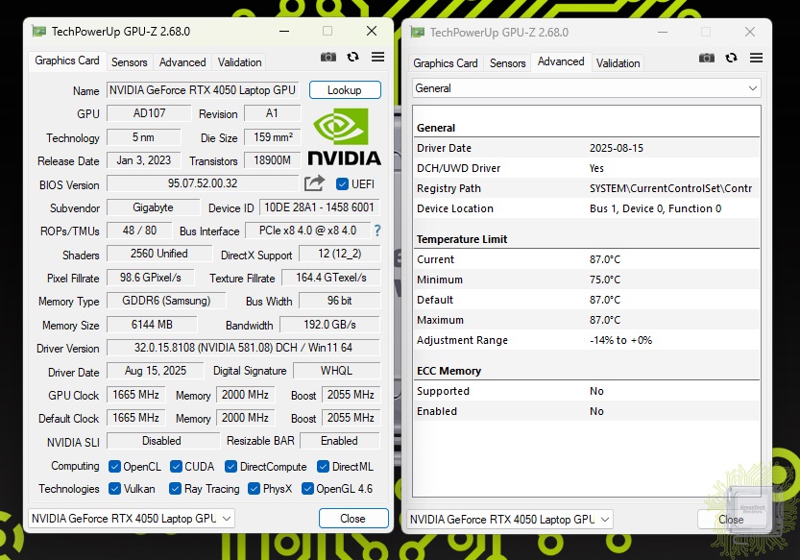Open the hamburger menu in left GPU-Z window

click(x=377, y=57)
